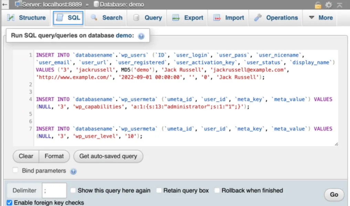This screenshot has height=206, width=350.
Task: Click the Clear button
Action: point(26,156)
